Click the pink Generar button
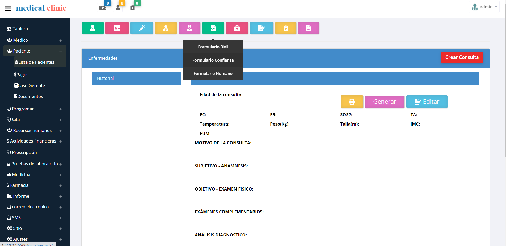This screenshot has height=246, width=506. pyautogui.click(x=384, y=102)
